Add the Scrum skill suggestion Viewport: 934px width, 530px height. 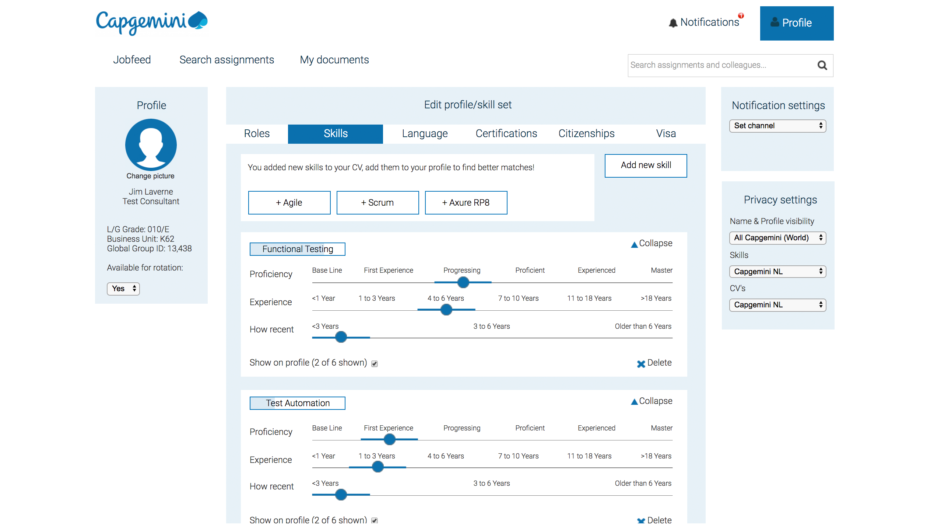(377, 203)
